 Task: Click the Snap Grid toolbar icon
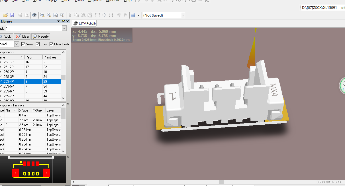(x=133, y=15)
